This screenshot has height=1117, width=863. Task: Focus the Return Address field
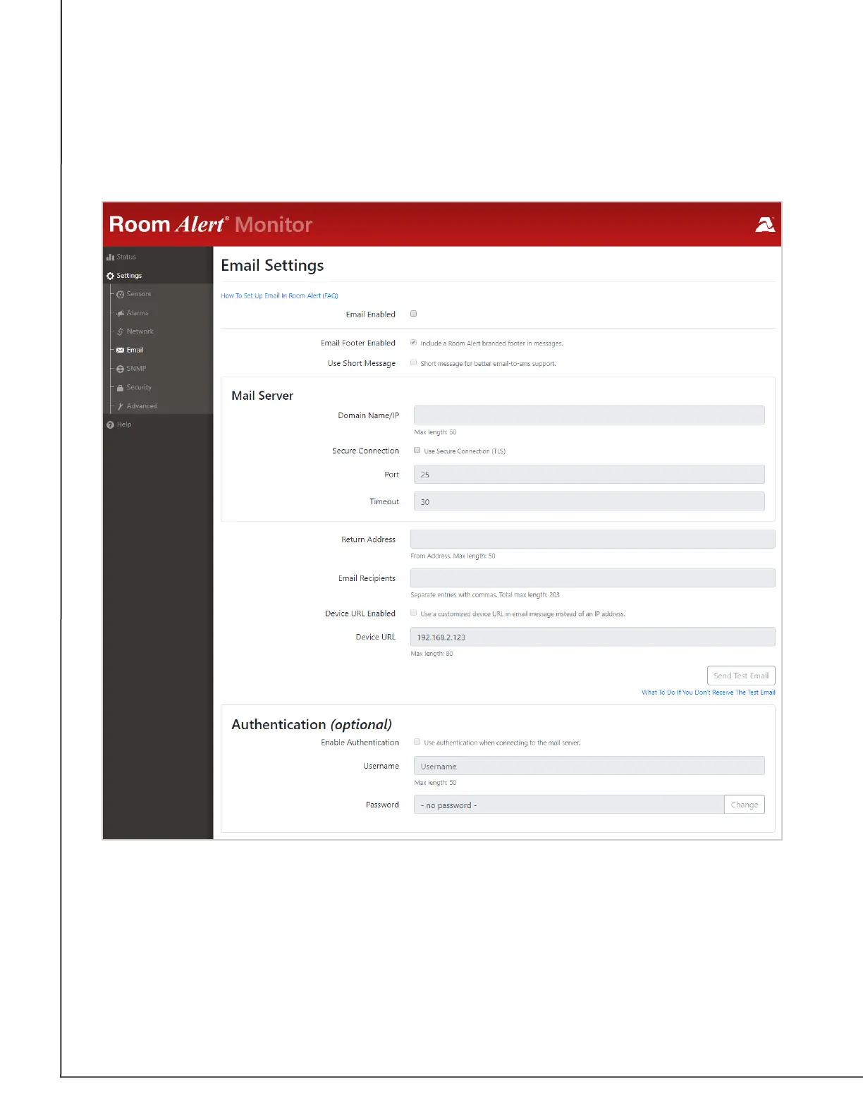(593, 539)
